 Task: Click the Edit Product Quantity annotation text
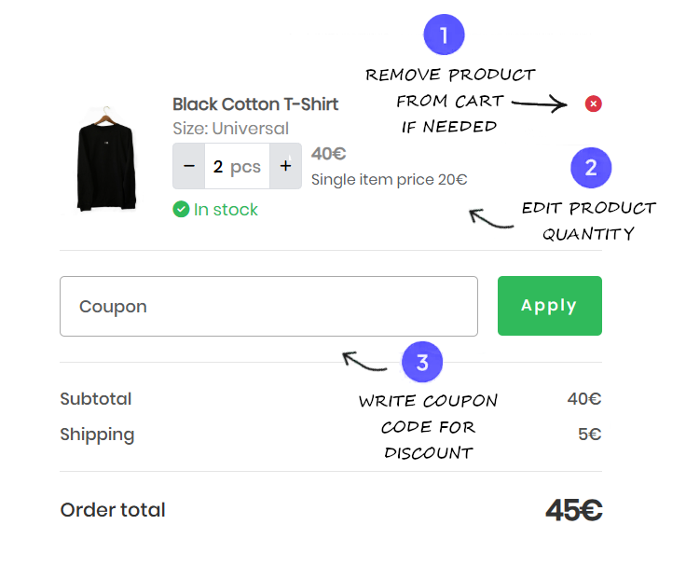click(588, 221)
